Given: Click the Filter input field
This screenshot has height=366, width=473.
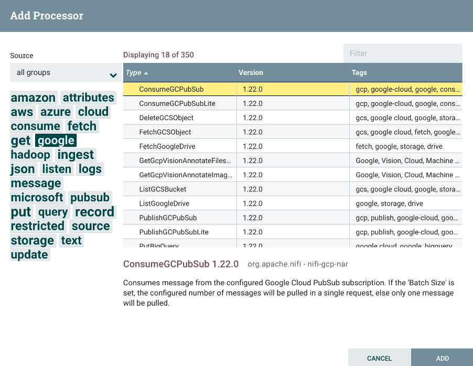Looking at the screenshot, I should 403,53.
